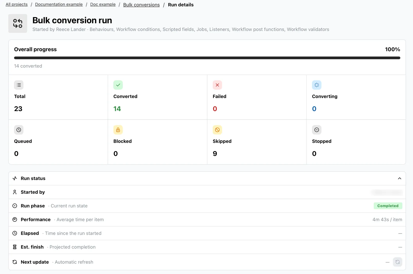Click the Completed status badge
The image size is (413, 274).
[x=388, y=206]
